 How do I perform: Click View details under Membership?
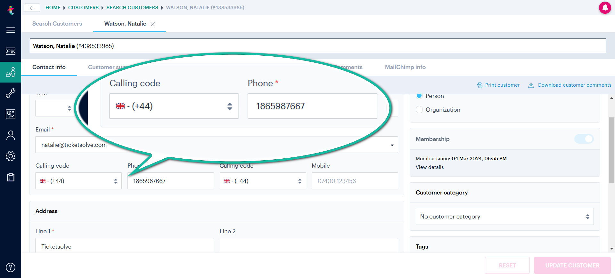pyautogui.click(x=430, y=167)
